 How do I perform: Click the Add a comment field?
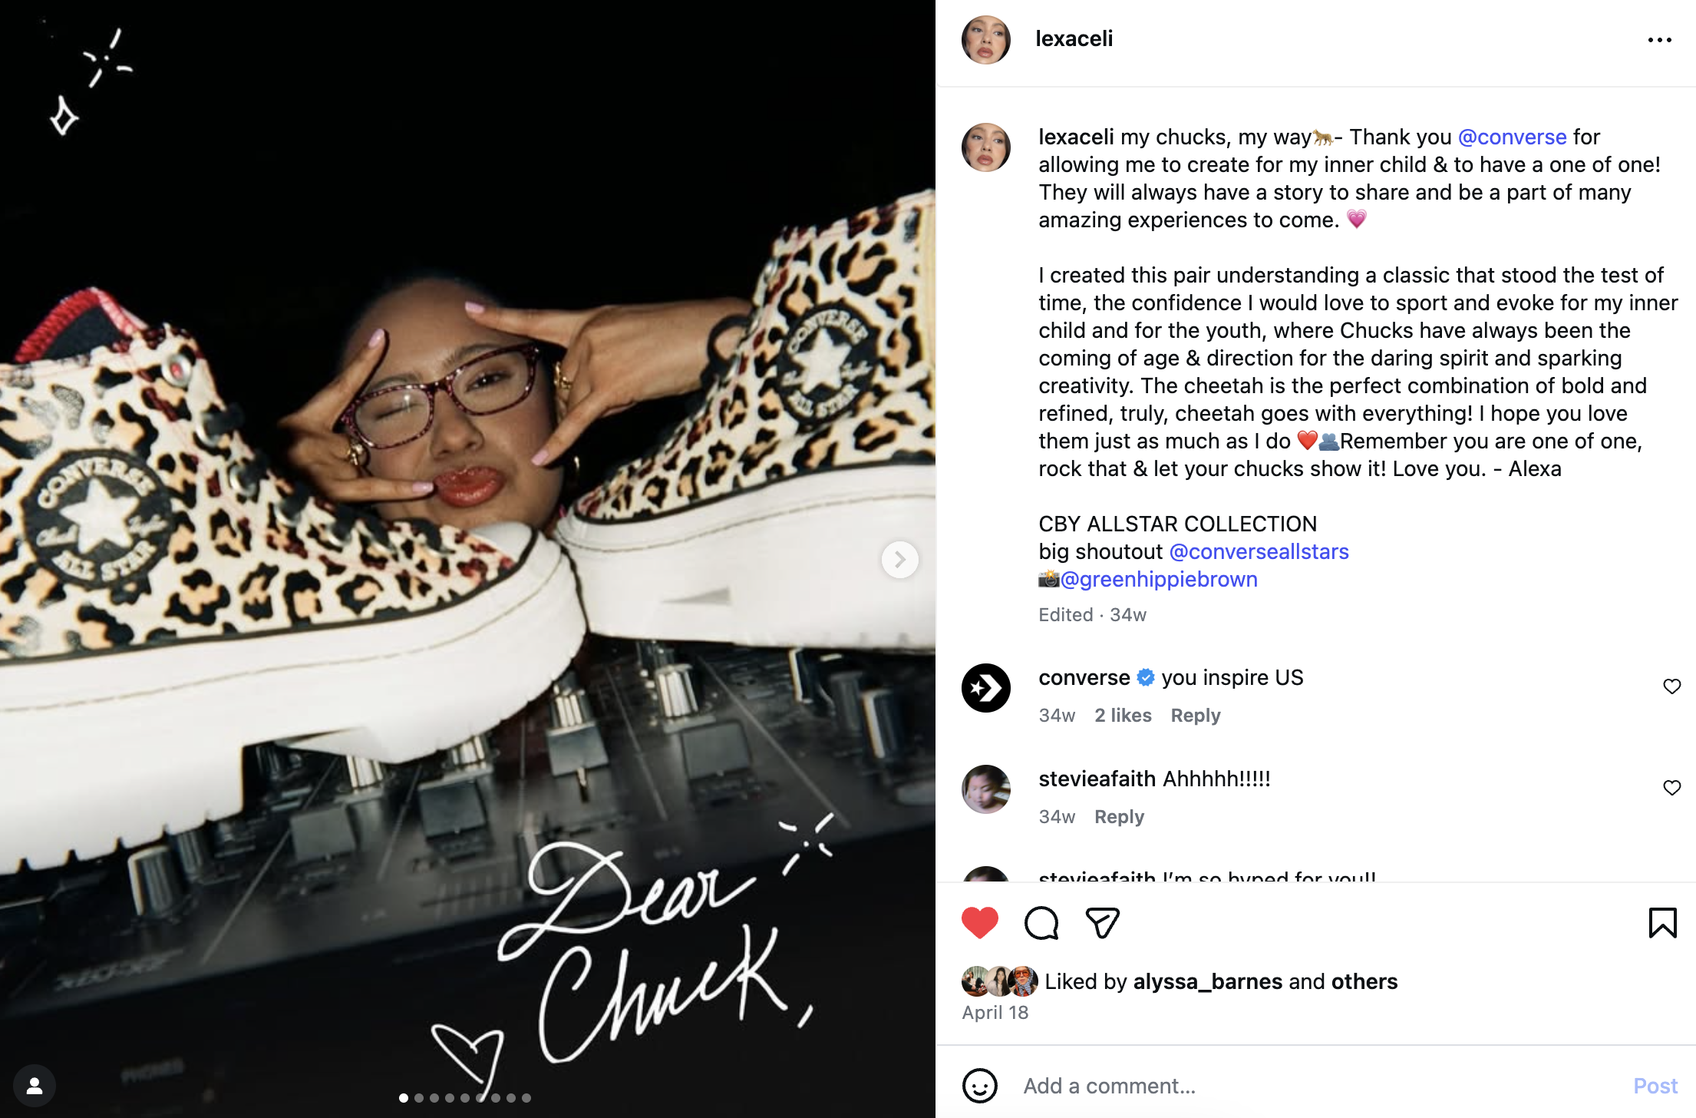pos(1320,1086)
